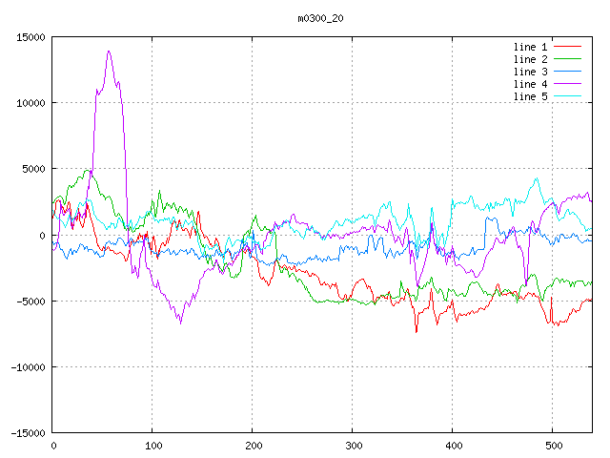Click the purple line's lowest dip
The image size is (610, 458).
click(180, 323)
